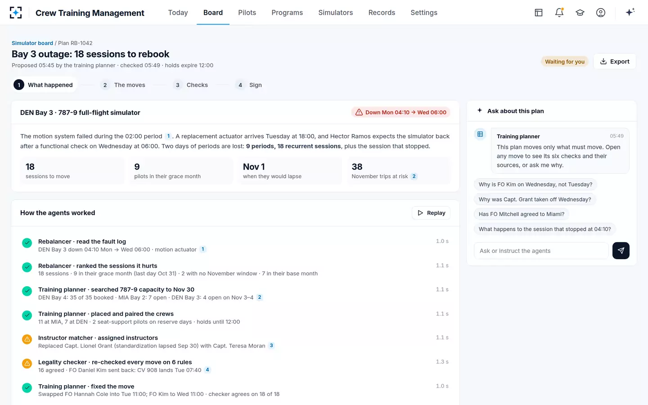Open the Settings tab
Image resolution: width=648 pixels, height=405 pixels.
(424, 13)
